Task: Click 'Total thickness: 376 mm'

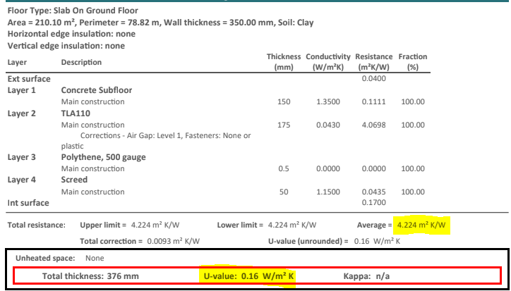Action: pyautogui.click(x=90, y=276)
